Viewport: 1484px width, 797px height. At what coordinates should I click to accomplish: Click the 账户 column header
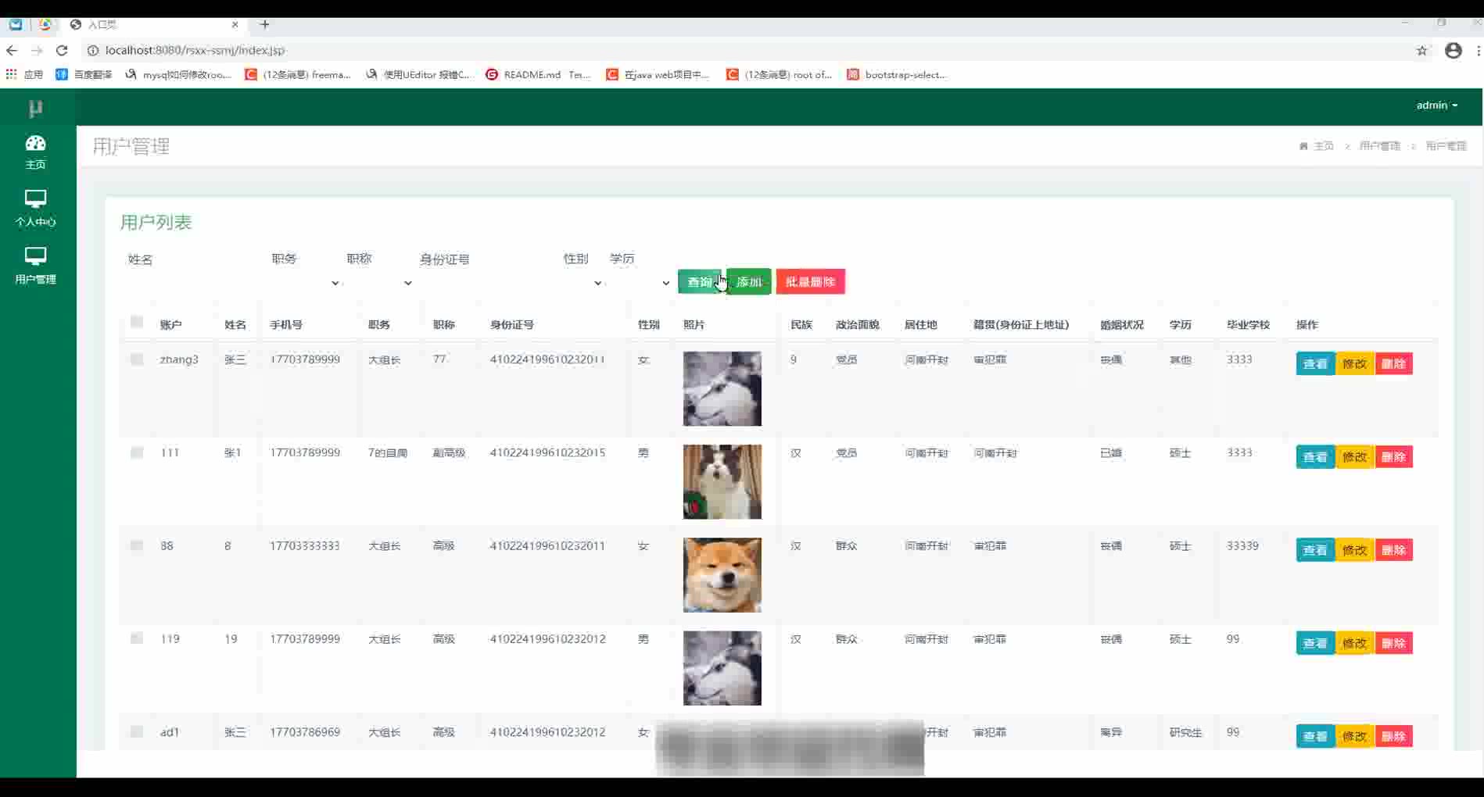170,324
